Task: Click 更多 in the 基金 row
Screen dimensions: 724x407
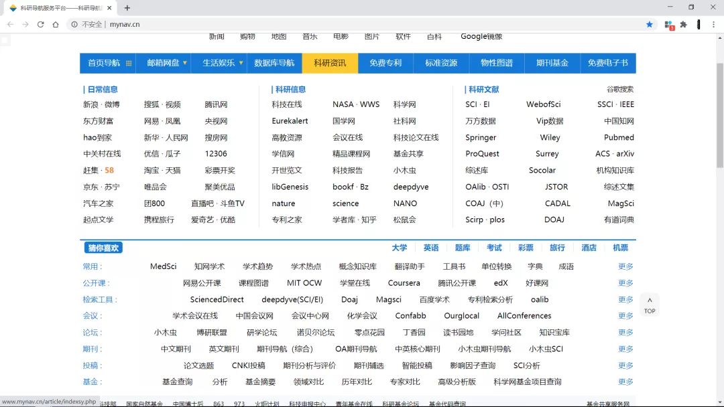Action: point(625,382)
